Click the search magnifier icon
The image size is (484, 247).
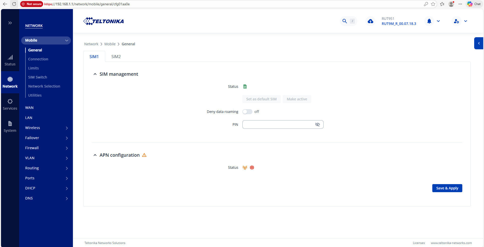pyautogui.click(x=345, y=21)
